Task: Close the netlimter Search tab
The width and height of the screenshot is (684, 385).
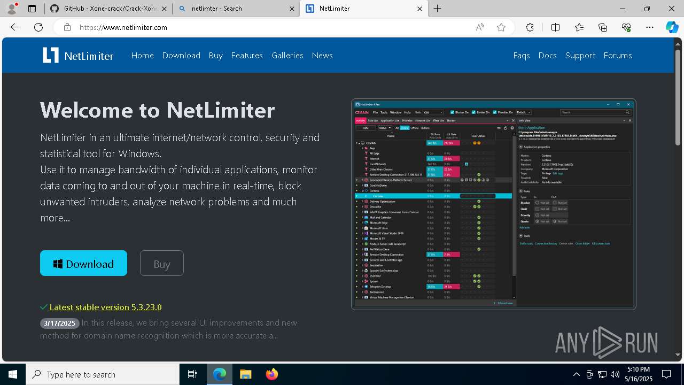Action: (292, 9)
